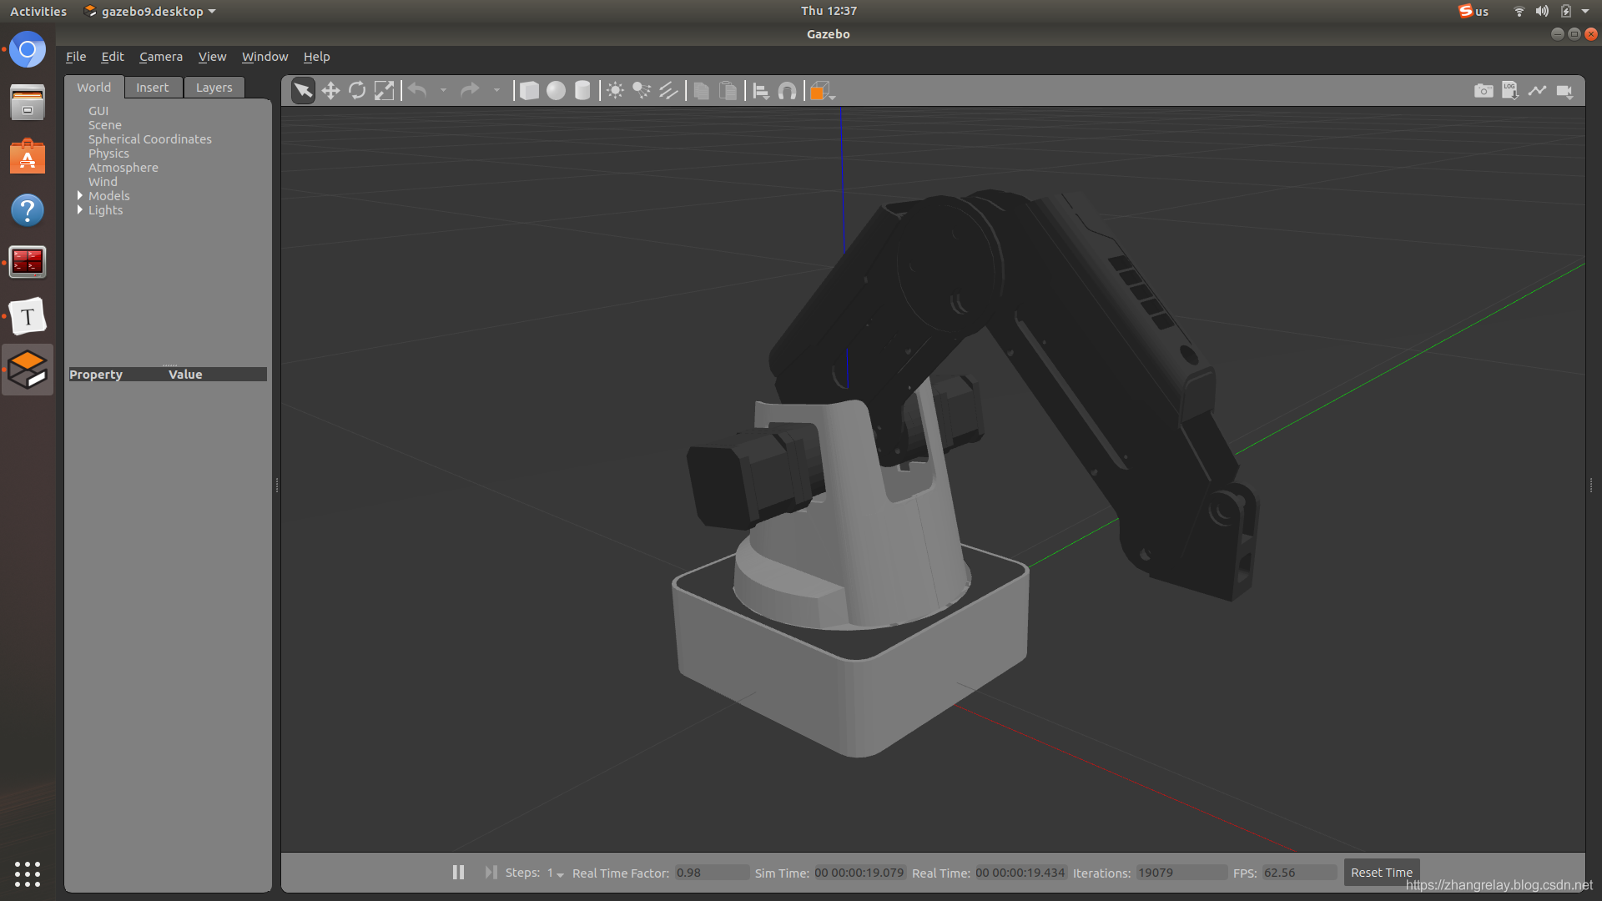
Task: Select the scale mode tool
Action: (x=384, y=91)
